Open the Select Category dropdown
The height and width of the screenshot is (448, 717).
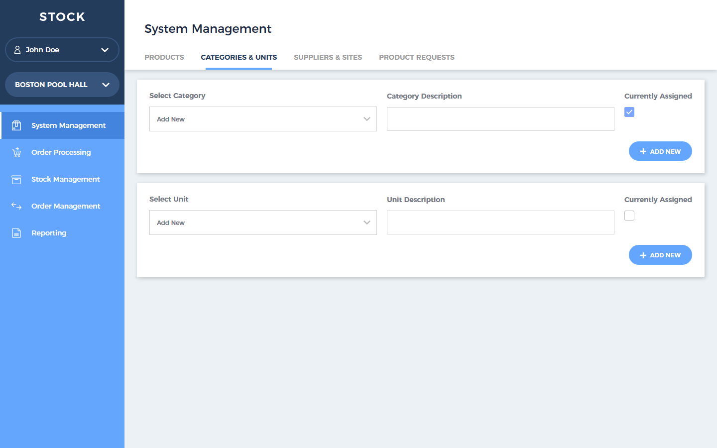coord(263,119)
